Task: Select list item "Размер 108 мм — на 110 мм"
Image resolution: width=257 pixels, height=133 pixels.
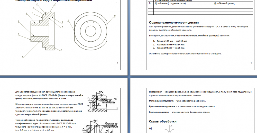Action: (172, 41)
